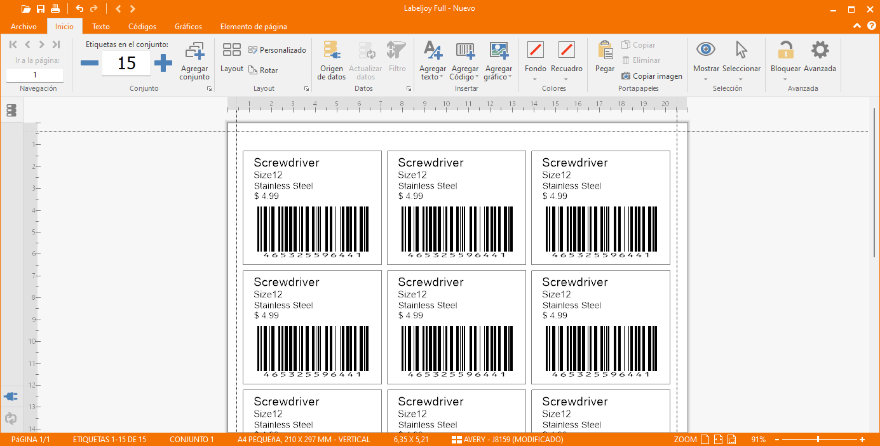Open Recuadro color dropdown

click(x=566, y=61)
